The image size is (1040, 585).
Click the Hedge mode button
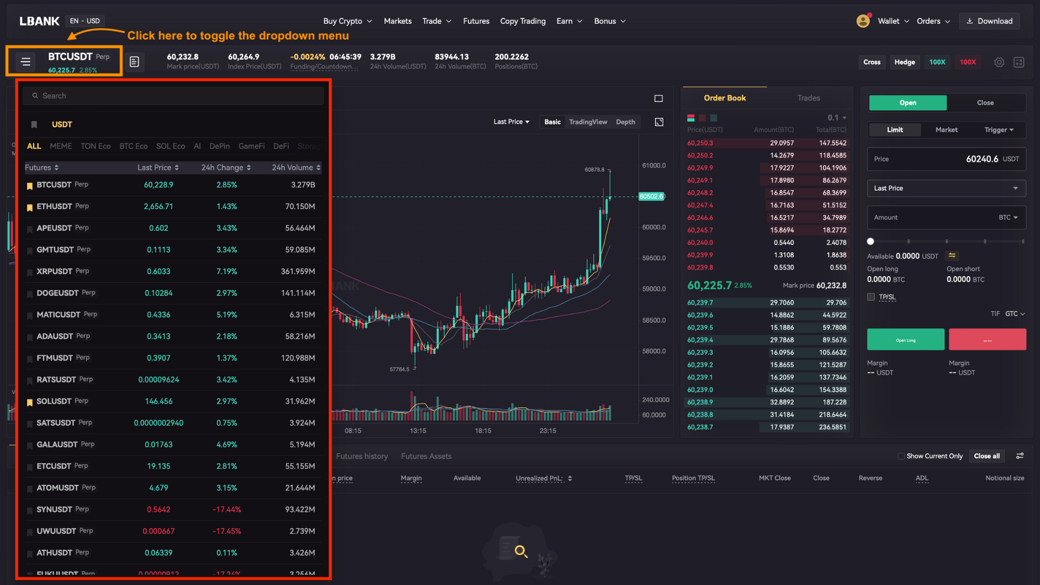point(905,62)
